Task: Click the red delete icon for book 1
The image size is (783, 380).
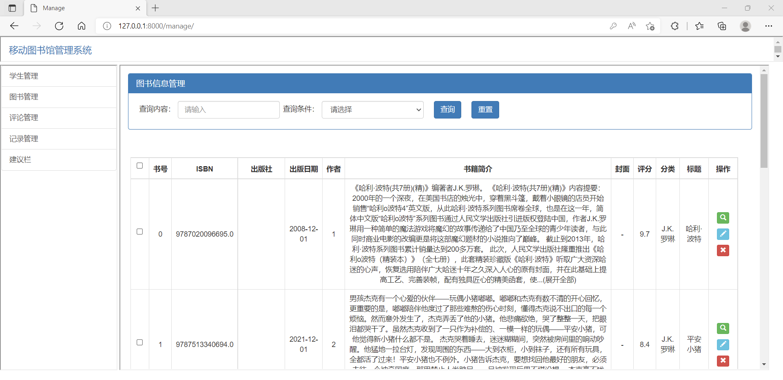Action: tap(723, 361)
